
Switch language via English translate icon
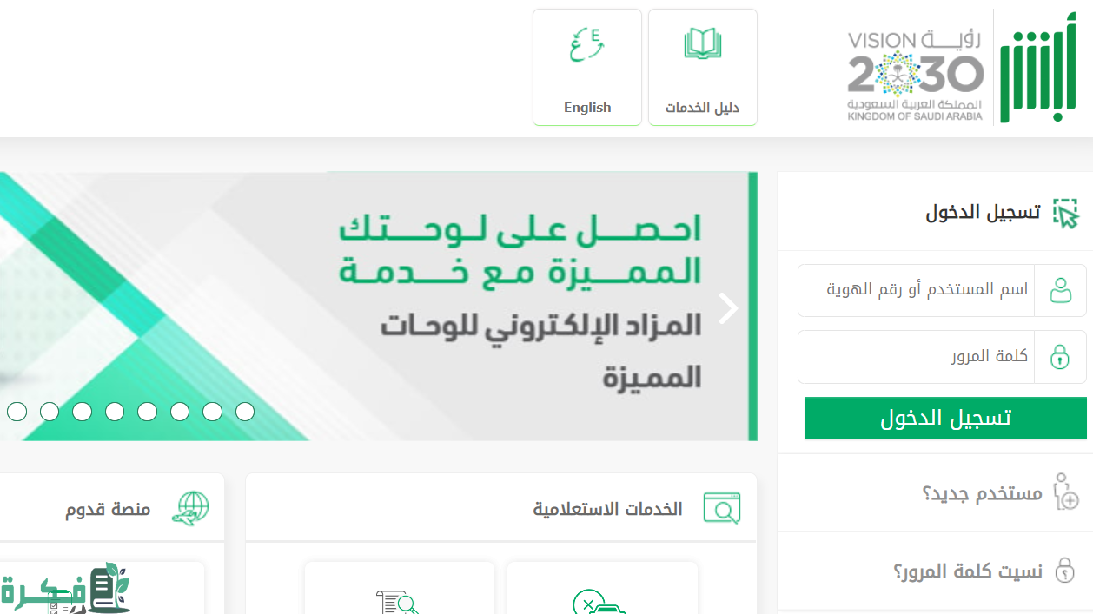tap(587, 44)
